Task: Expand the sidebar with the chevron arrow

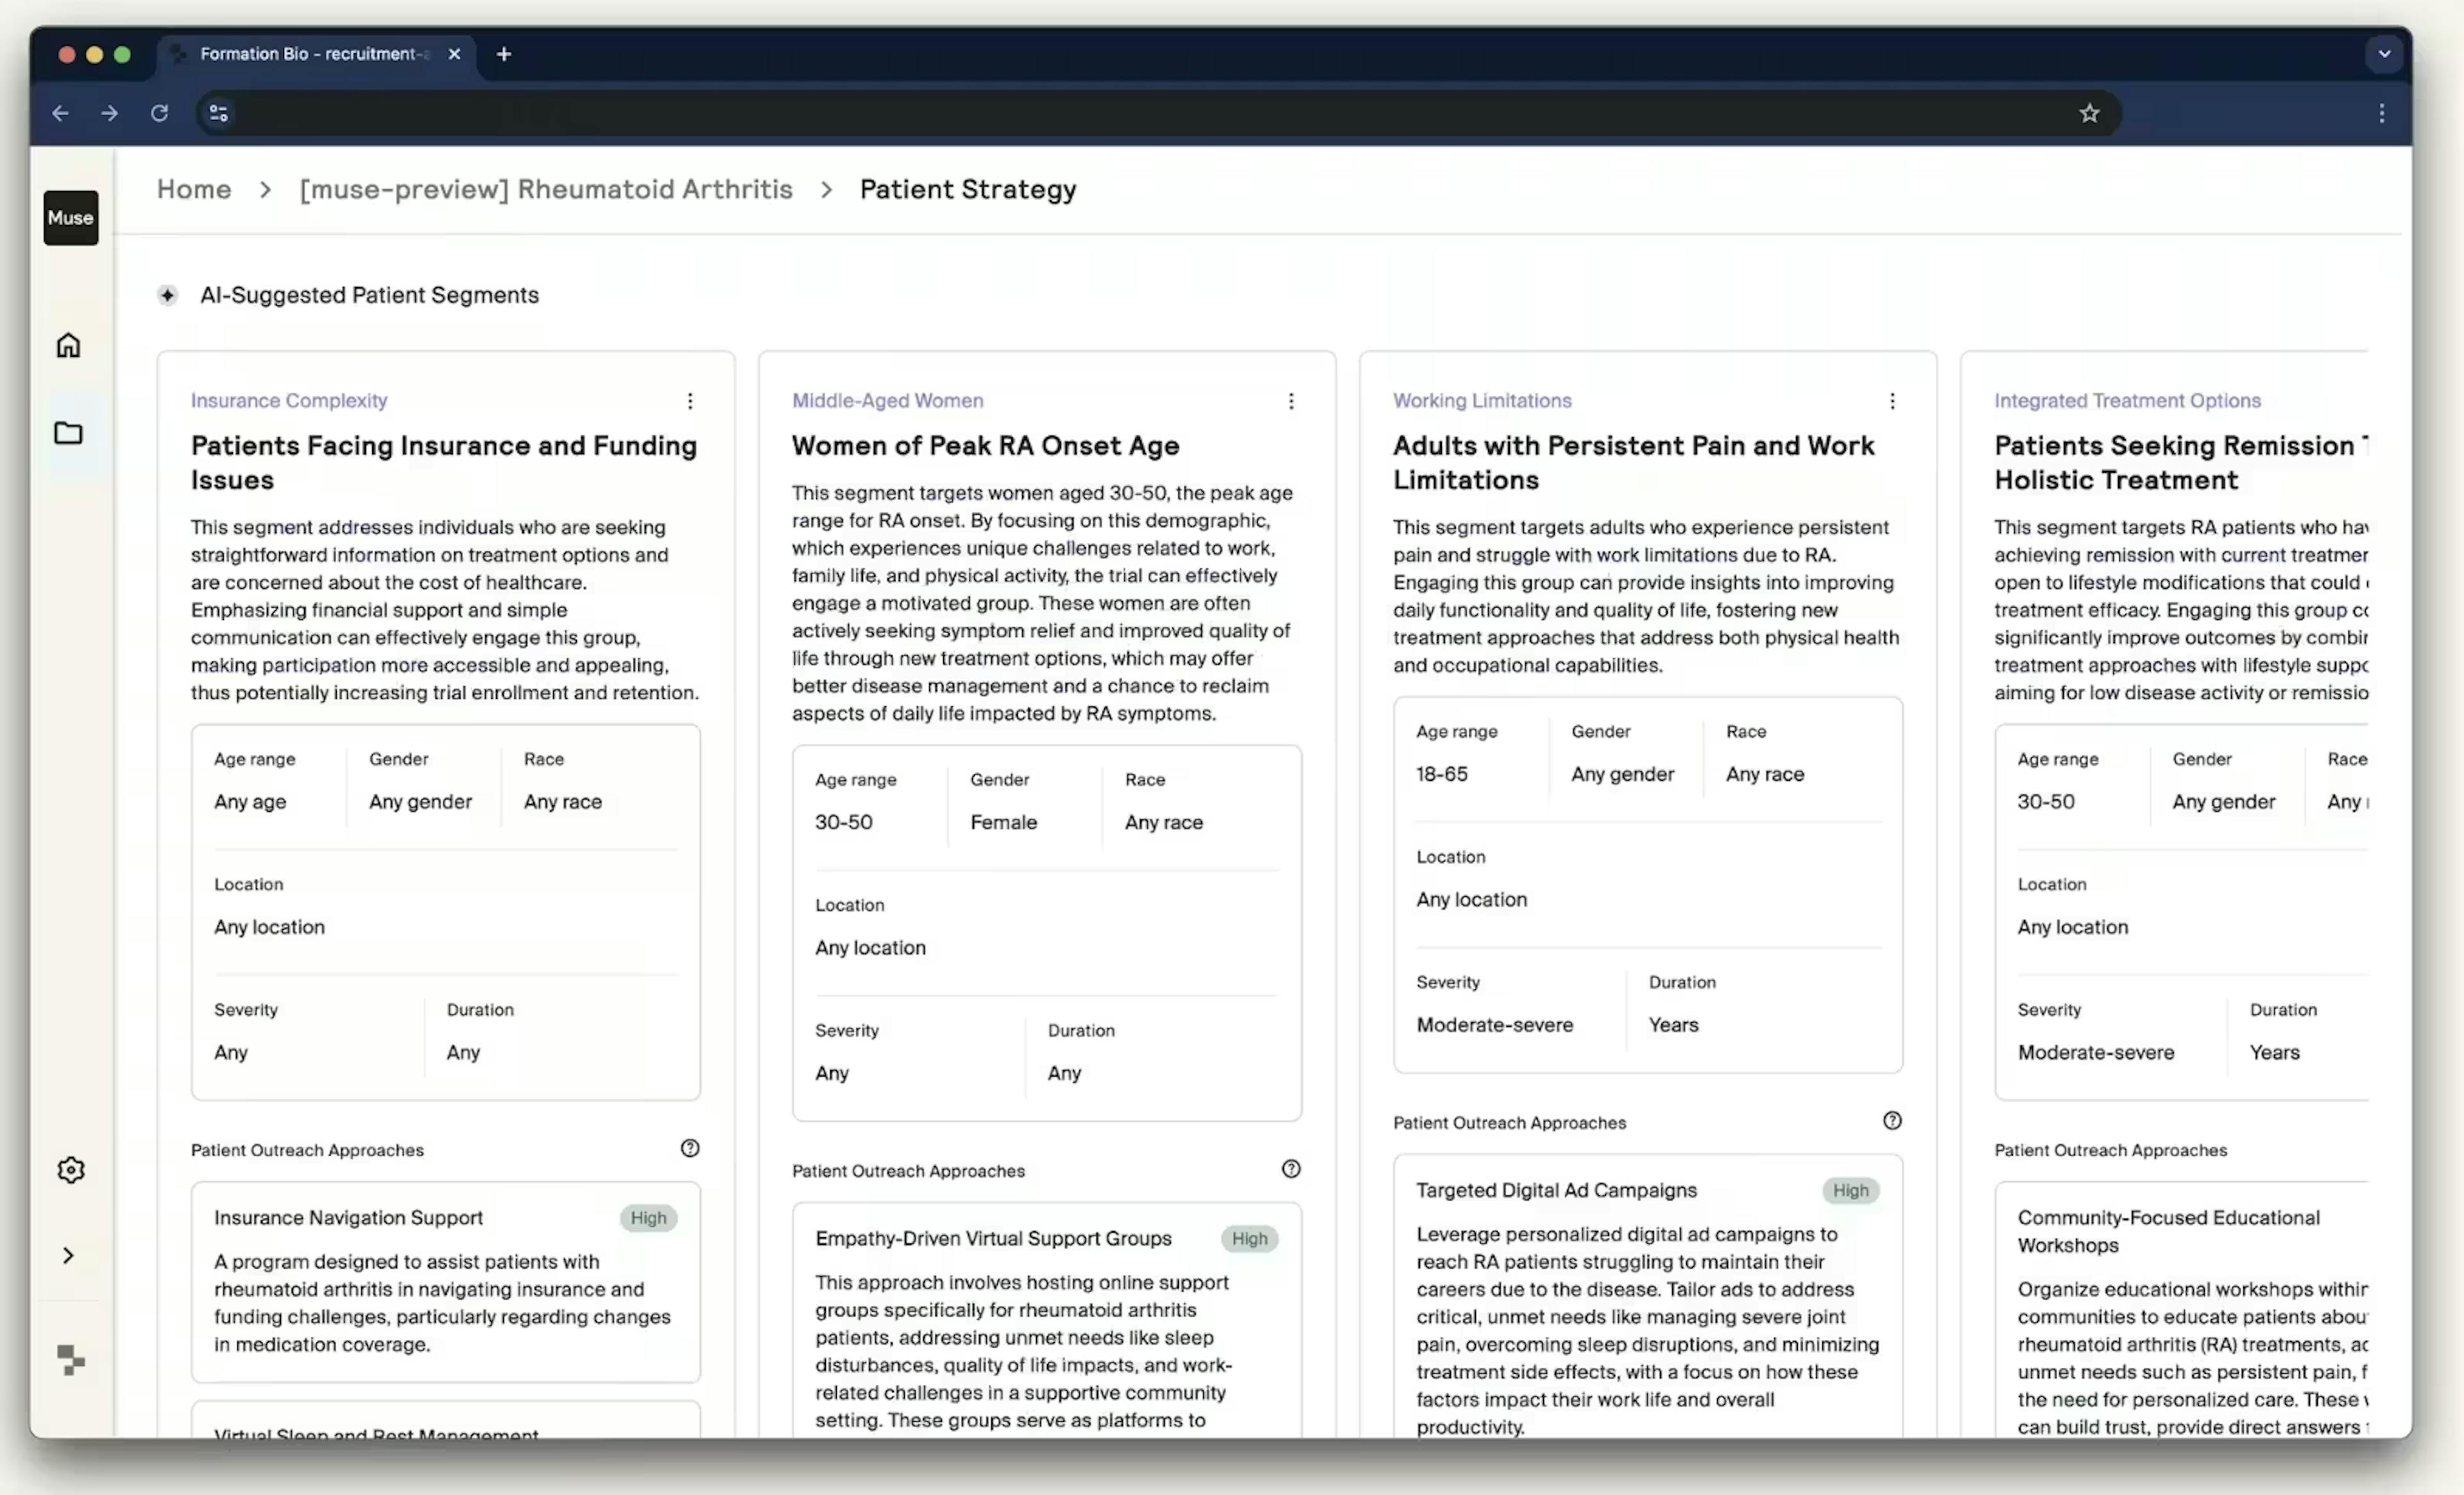Action: click(x=68, y=1254)
